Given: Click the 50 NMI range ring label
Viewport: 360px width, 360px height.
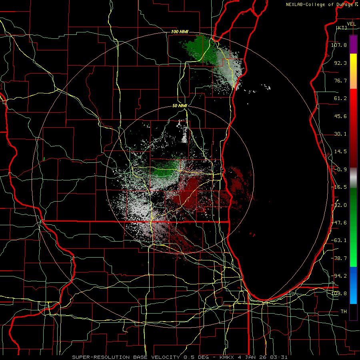Looking at the screenshot, I should (180, 106).
